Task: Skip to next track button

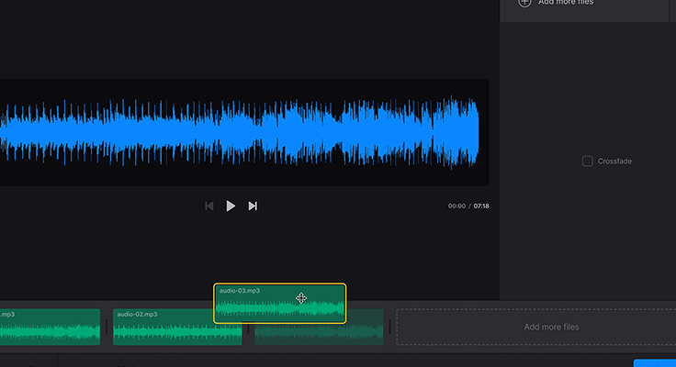Action: (253, 206)
